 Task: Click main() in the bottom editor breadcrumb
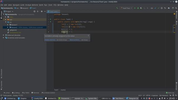coord(63,90)
